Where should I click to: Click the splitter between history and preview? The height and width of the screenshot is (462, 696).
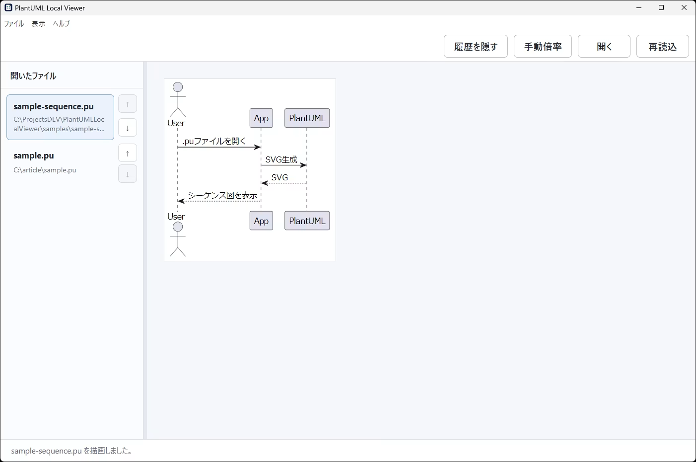[145, 250]
